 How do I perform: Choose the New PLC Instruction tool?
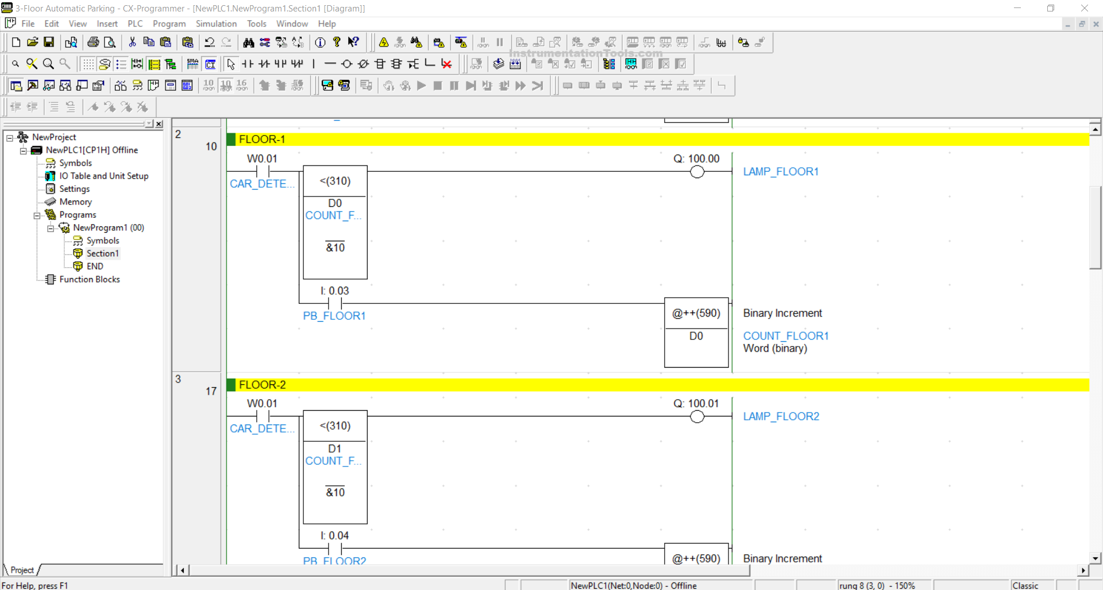[x=380, y=64]
